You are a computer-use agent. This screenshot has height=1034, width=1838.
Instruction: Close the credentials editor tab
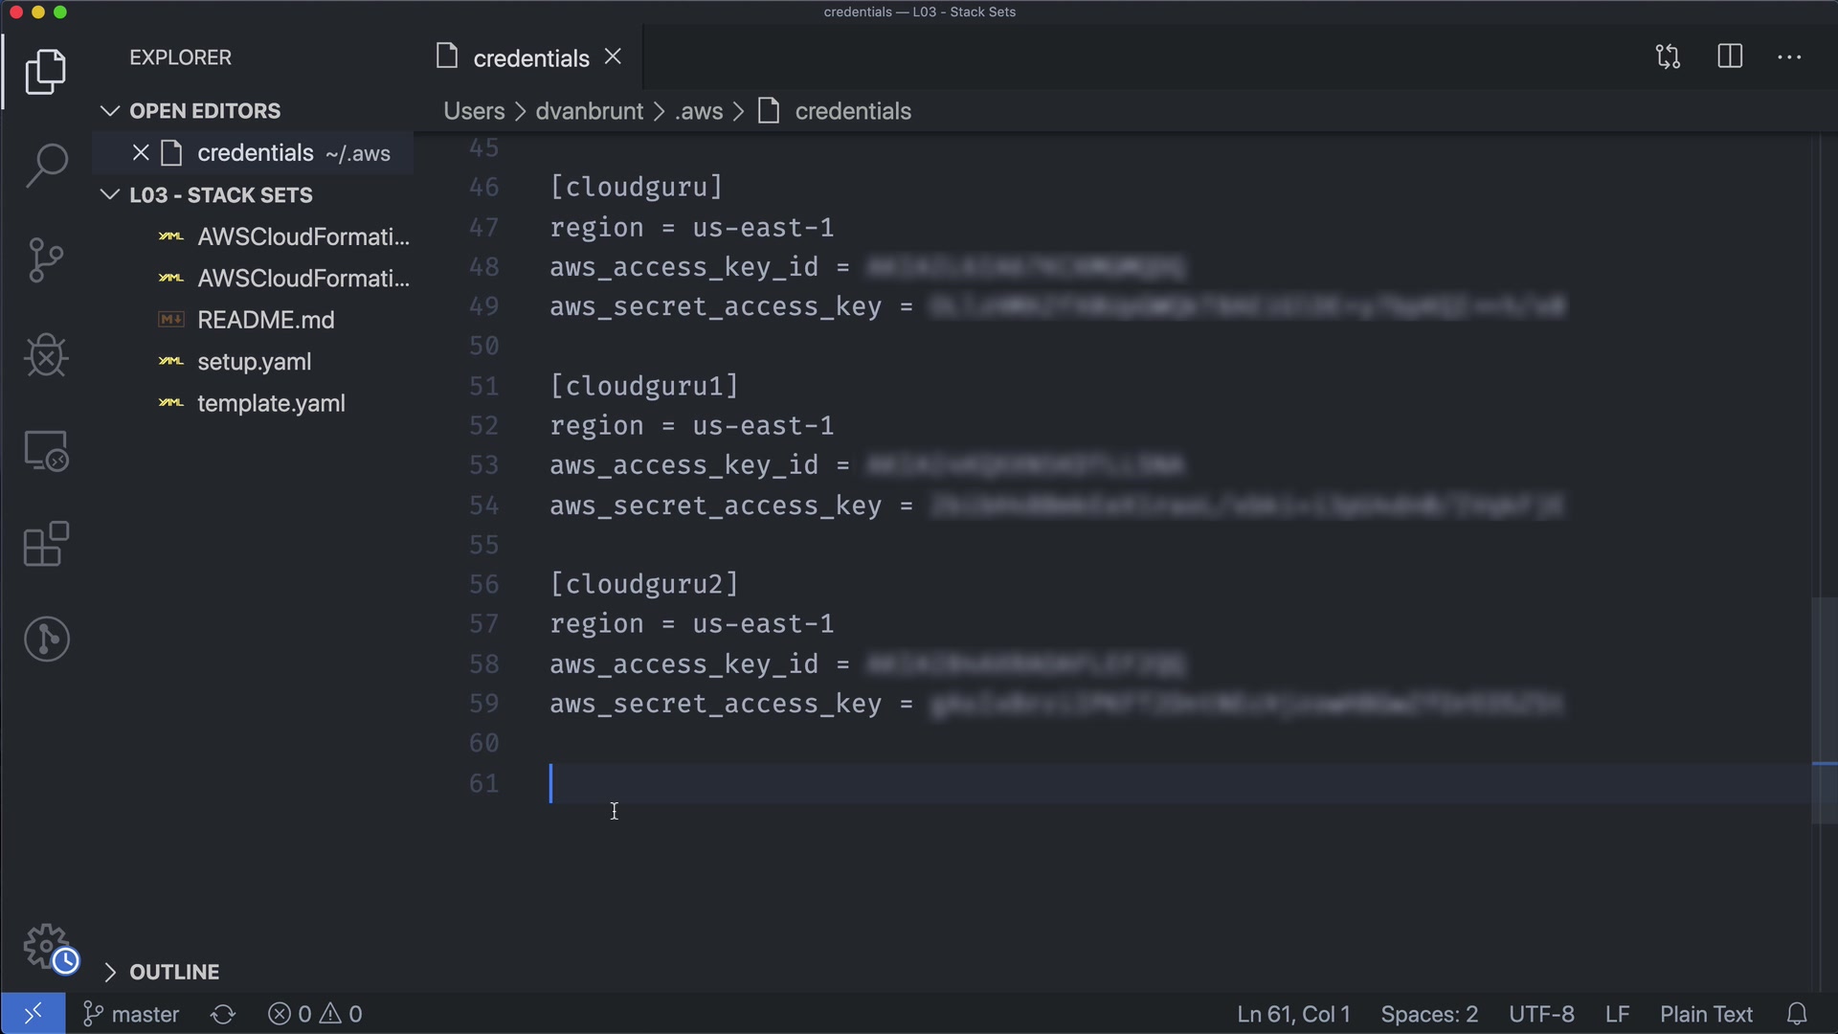(x=614, y=57)
